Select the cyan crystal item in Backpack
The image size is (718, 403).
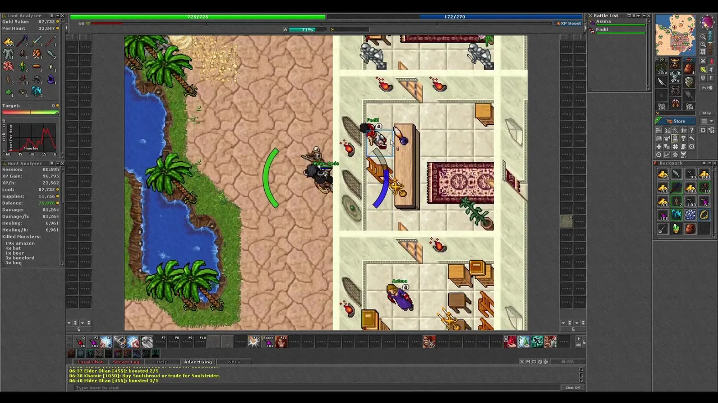pyautogui.click(x=676, y=215)
